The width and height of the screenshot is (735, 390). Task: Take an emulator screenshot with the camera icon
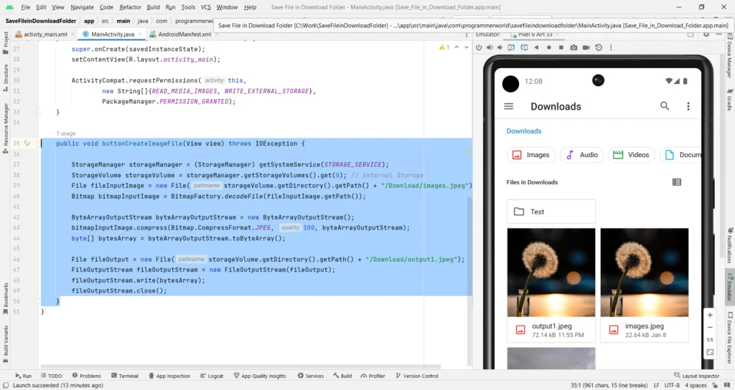pos(574,47)
